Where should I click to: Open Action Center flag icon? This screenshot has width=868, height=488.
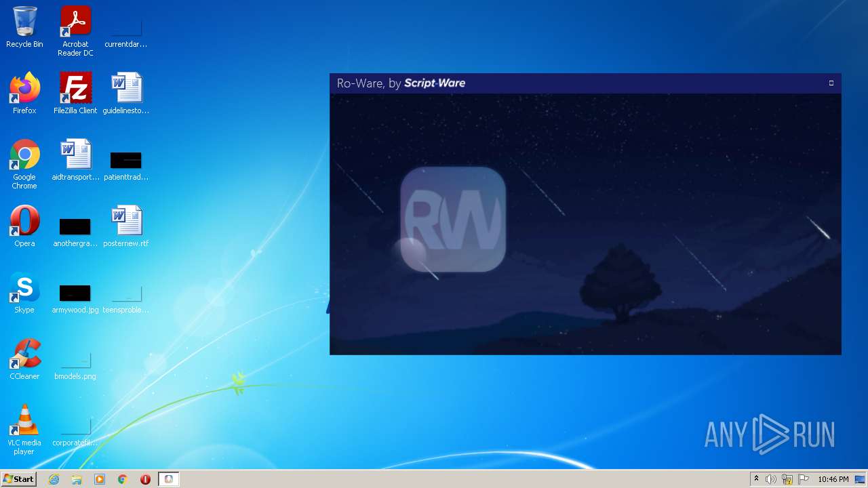804,479
